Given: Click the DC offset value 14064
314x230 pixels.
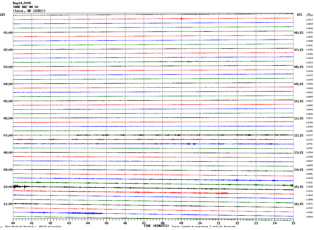Looking at the screenshot, I should click(x=309, y=217).
